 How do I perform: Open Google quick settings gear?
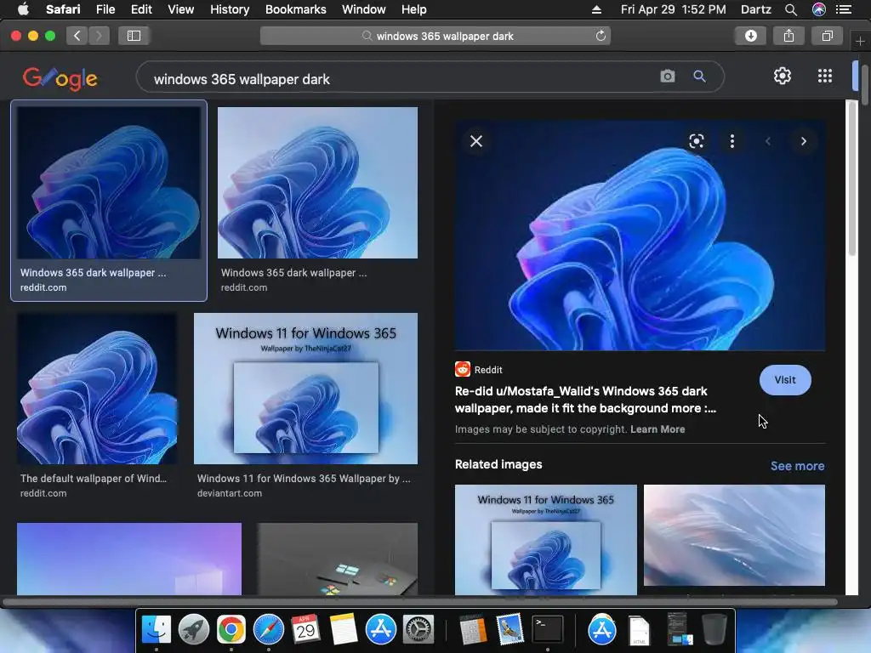(783, 76)
